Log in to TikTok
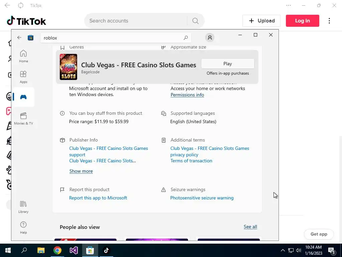Viewport: 342px width, 257px height. click(x=303, y=21)
